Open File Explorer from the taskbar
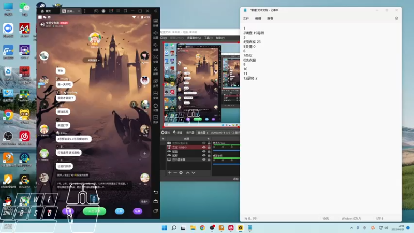Image resolution: width=414 pixels, height=233 pixels. tap(193, 228)
